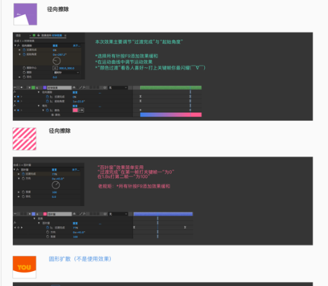
Task: Collapse the 效果 group in the blue layer timeline
Action: coord(34,218)
